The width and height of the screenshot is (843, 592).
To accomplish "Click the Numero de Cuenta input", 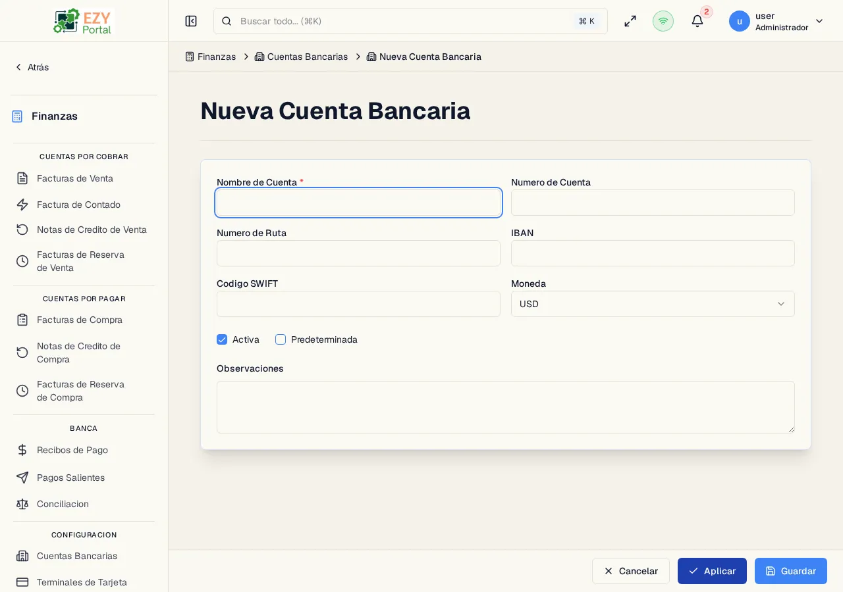I will click(653, 203).
